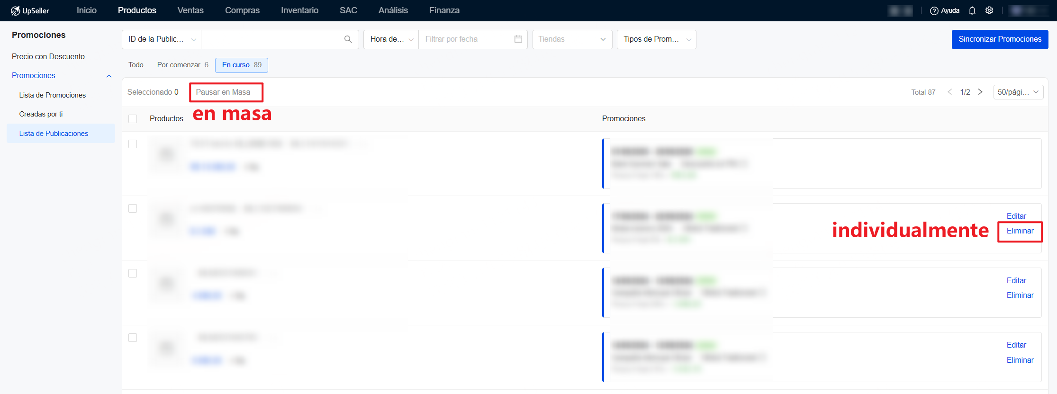Go to next page arrow

tap(980, 92)
